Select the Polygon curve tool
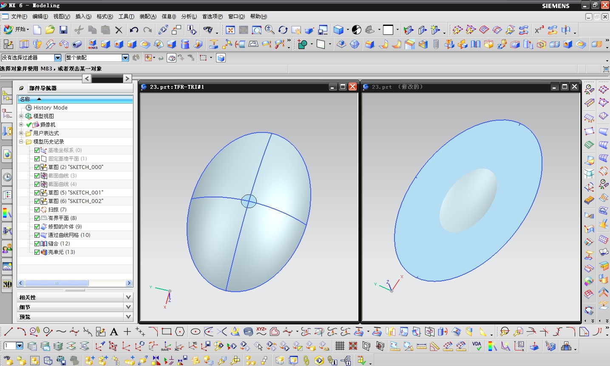610x366 pixels. click(x=180, y=331)
